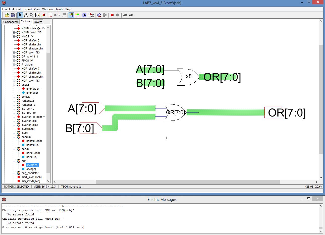Click red Go Back arrow
This screenshot has height=235, width=325.
112,15
